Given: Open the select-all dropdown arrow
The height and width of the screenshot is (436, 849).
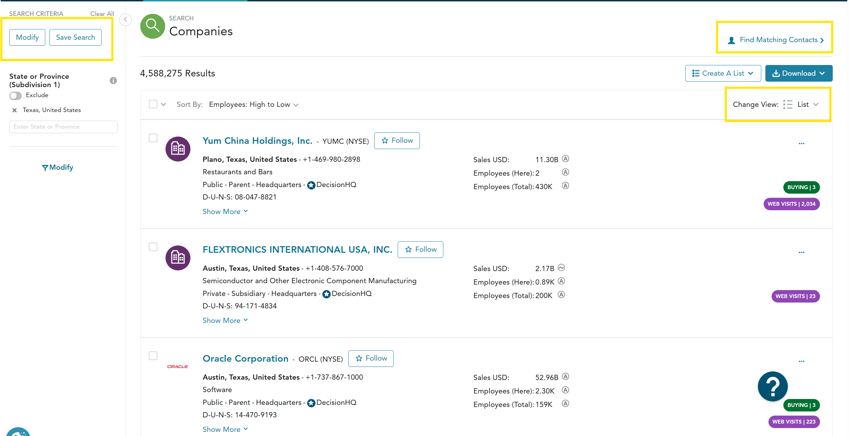Looking at the screenshot, I should (x=164, y=104).
